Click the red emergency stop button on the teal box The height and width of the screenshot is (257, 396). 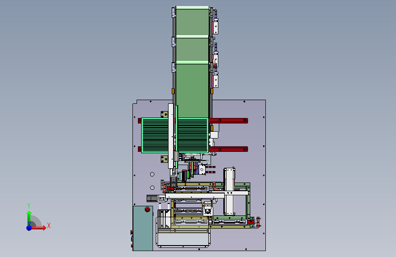(148, 209)
